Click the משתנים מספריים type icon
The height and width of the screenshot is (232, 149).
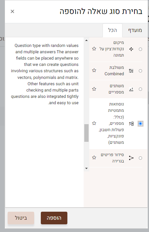coord(131,89)
